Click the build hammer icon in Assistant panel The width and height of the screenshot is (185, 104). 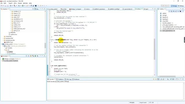click(33, 56)
